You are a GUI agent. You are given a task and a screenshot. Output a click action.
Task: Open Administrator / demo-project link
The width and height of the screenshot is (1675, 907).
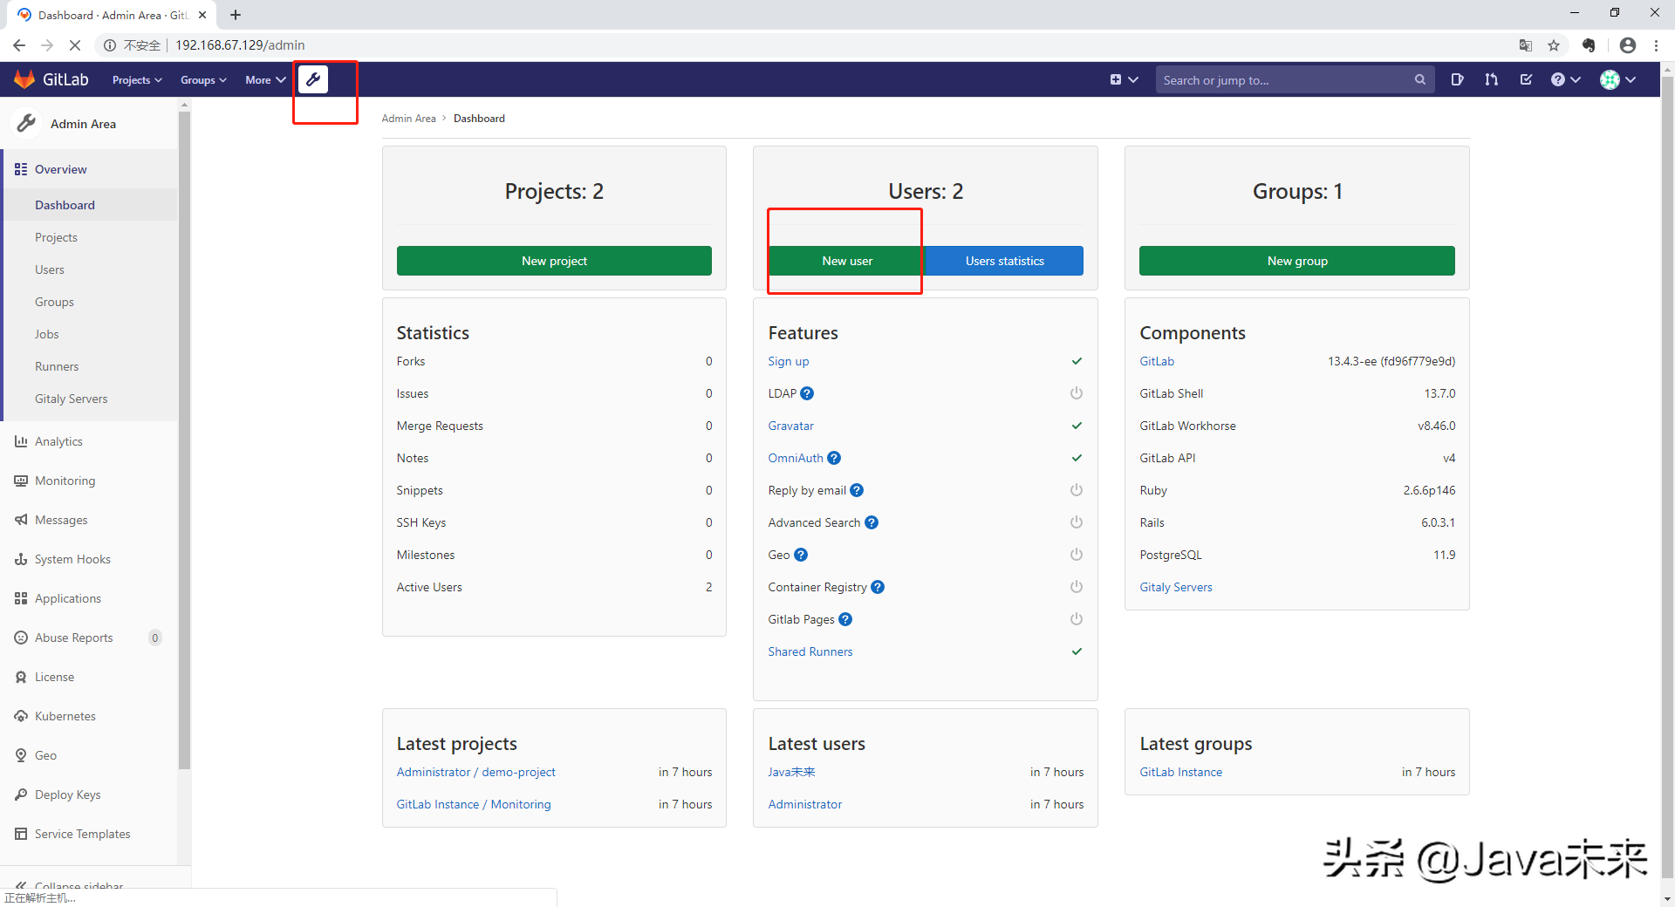pos(475,772)
